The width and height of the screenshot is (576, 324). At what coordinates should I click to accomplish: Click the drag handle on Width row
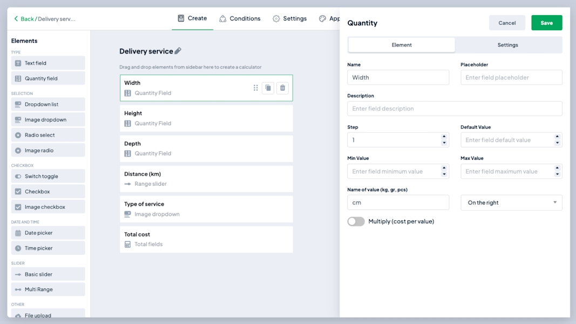(x=255, y=88)
